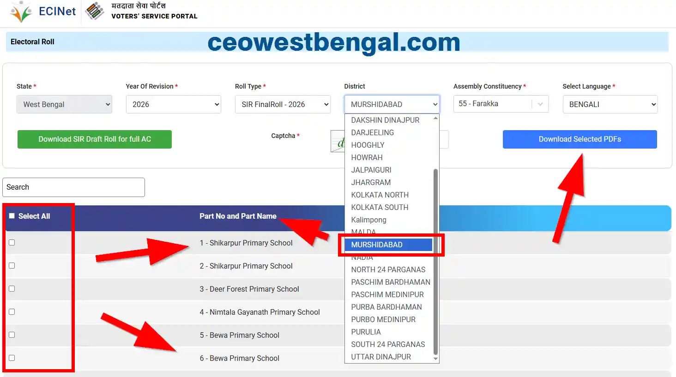
Task: Open the Select Language dropdown
Action: pos(610,104)
